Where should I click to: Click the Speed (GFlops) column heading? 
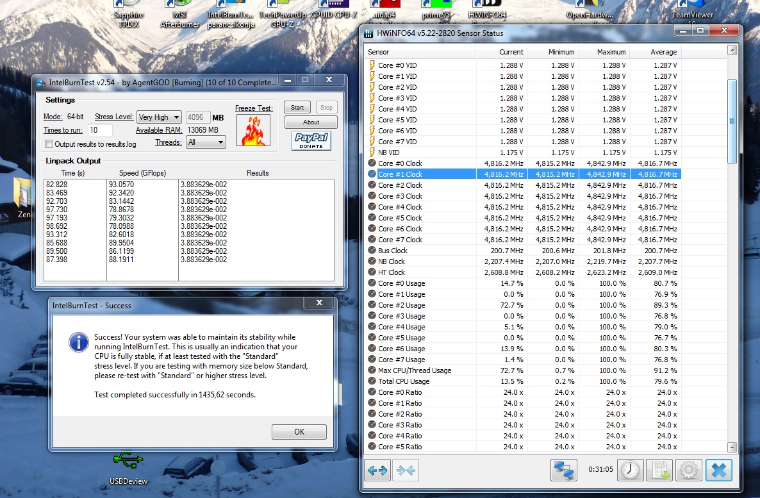pyautogui.click(x=142, y=172)
